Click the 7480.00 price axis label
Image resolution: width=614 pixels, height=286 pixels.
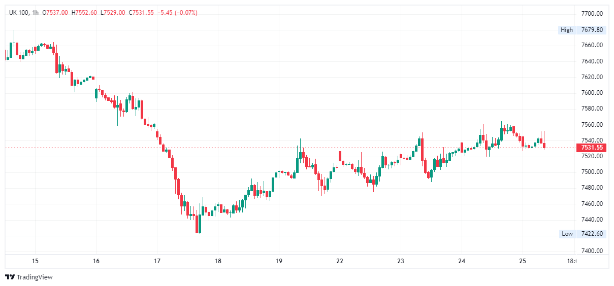(592, 188)
